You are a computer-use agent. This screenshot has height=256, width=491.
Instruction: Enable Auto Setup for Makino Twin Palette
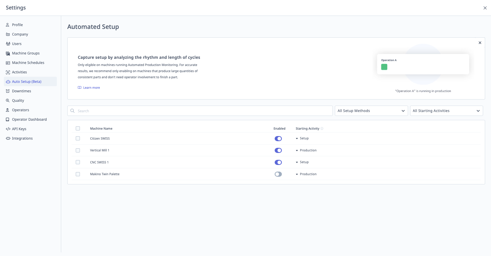click(x=278, y=174)
